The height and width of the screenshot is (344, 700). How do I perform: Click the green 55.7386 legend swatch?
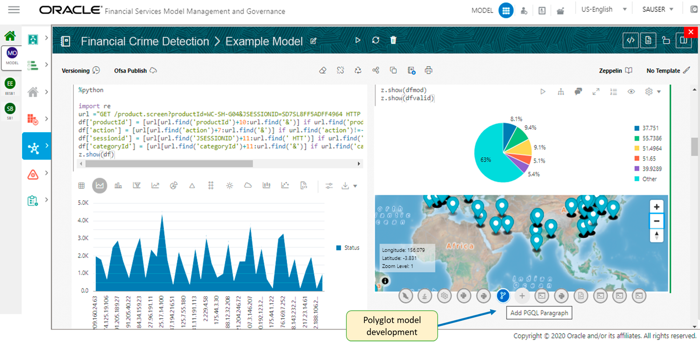tap(637, 138)
